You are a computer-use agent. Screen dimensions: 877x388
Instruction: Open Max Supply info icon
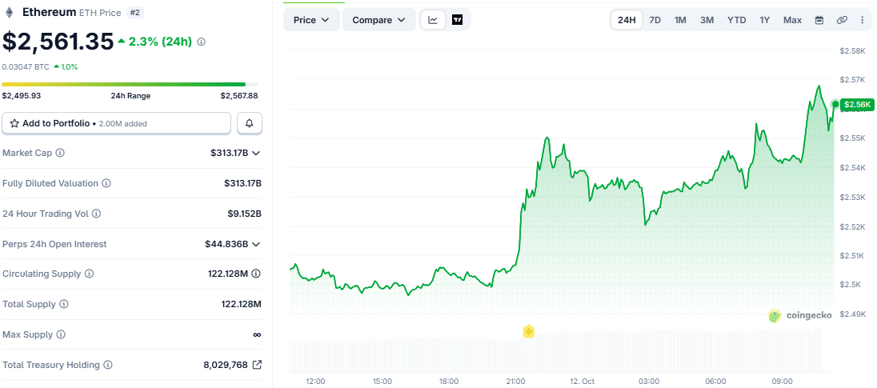pos(61,334)
